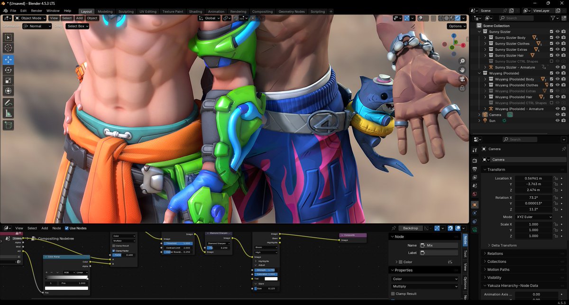
Task: Switch to the Shading workspace tab
Action: click(x=195, y=11)
